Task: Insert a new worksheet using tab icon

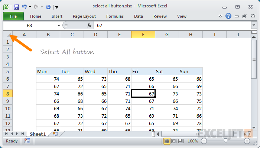Action: click(55, 134)
